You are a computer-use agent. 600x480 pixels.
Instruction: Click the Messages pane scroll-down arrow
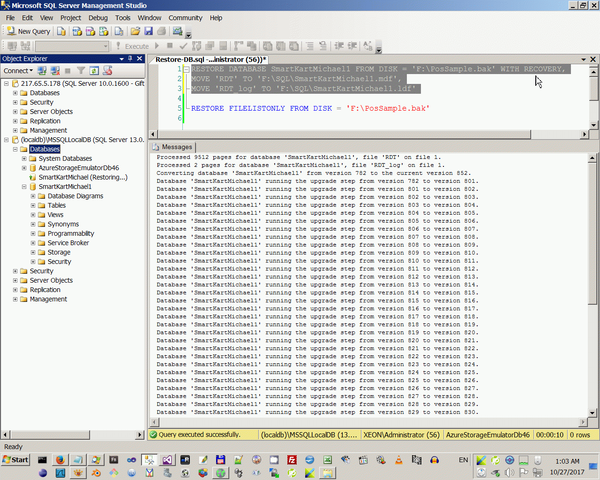[592, 413]
